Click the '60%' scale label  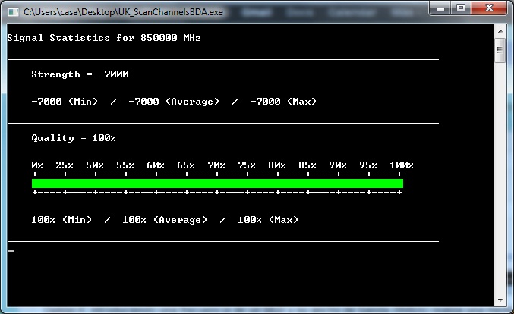(156, 165)
